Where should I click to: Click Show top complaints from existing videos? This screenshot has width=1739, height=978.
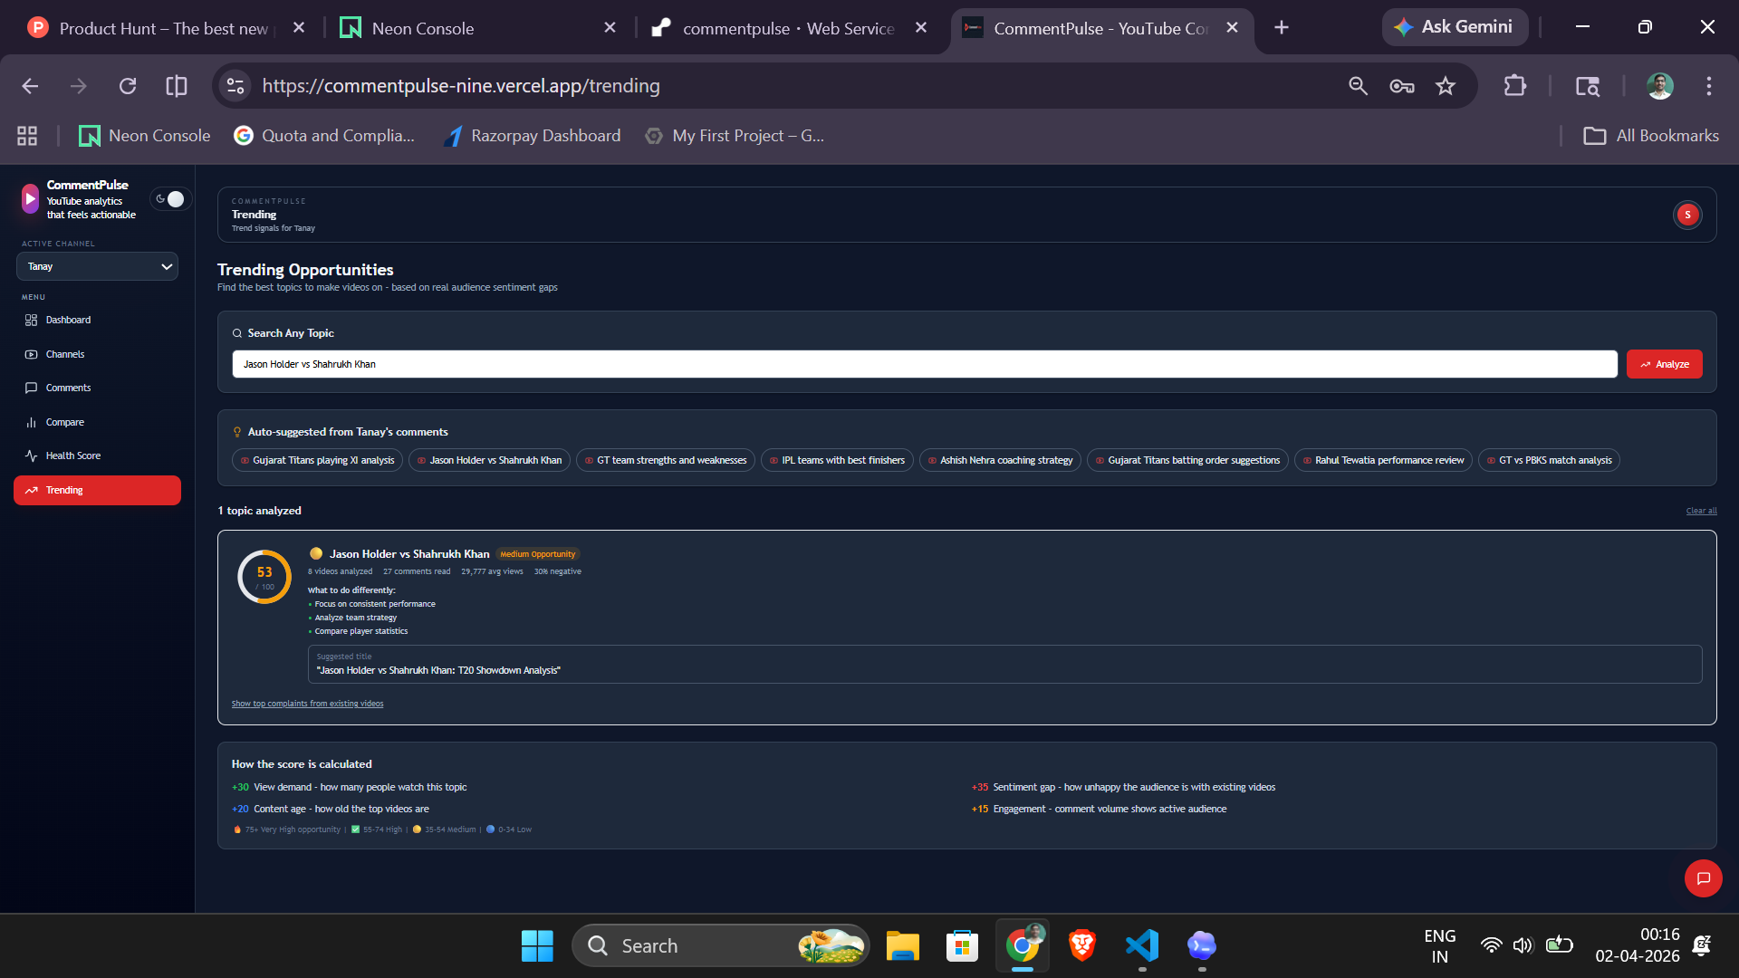pos(307,703)
